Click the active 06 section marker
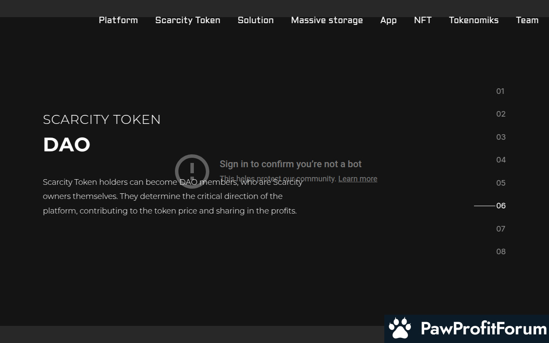 click(x=501, y=206)
